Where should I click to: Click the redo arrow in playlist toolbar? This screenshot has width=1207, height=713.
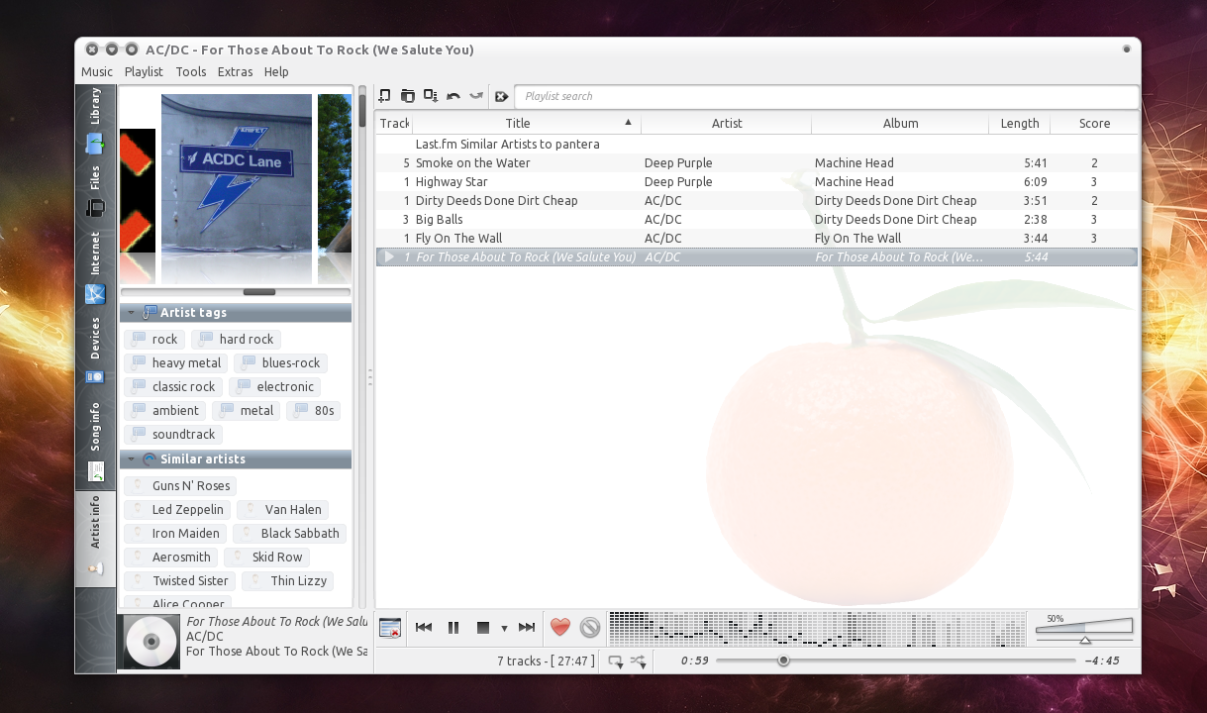click(476, 96)
